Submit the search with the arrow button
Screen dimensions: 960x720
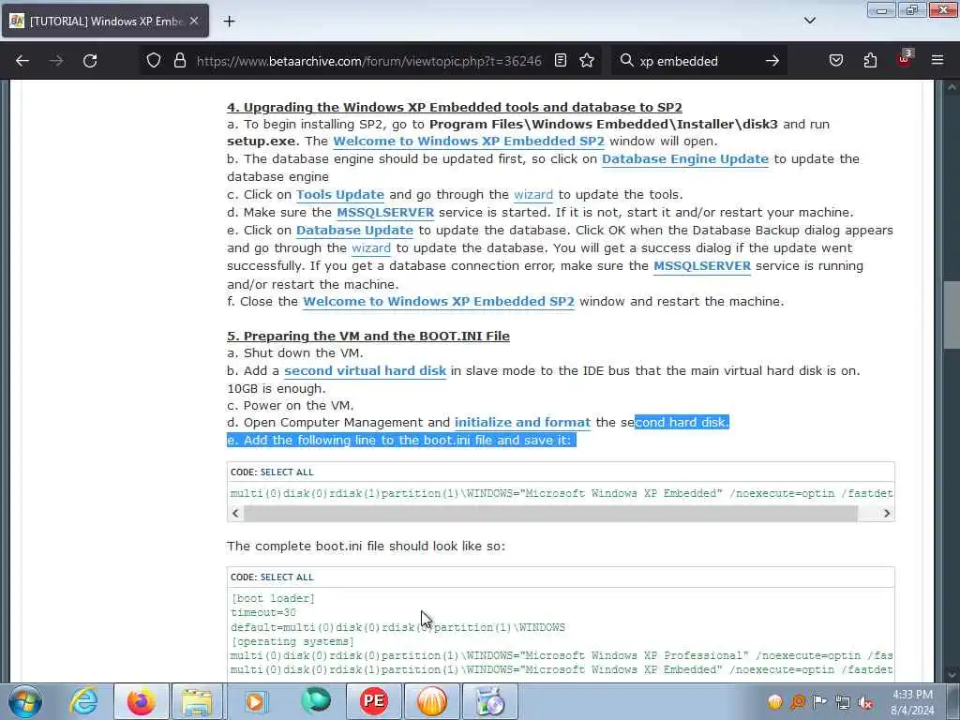[x=772, y=61]
